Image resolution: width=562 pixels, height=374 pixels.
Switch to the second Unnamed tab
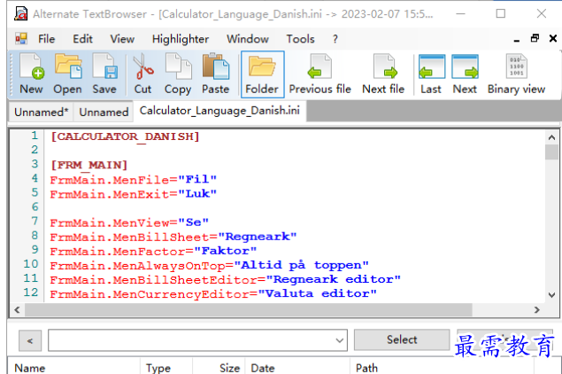click(x=104, y=112)
